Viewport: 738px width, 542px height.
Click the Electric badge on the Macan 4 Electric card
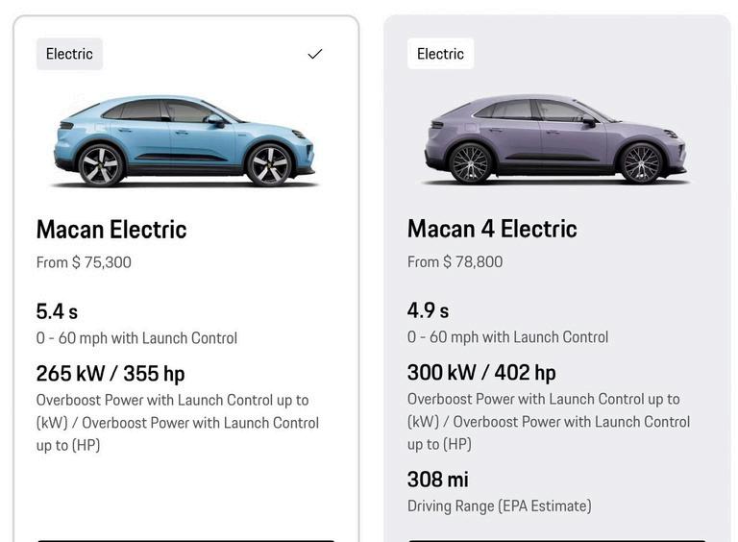[440, 54]
